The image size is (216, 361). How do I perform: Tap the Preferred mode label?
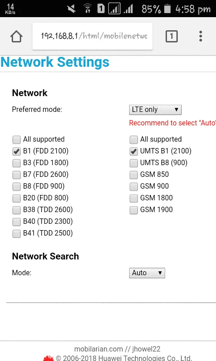pos(37,109)
